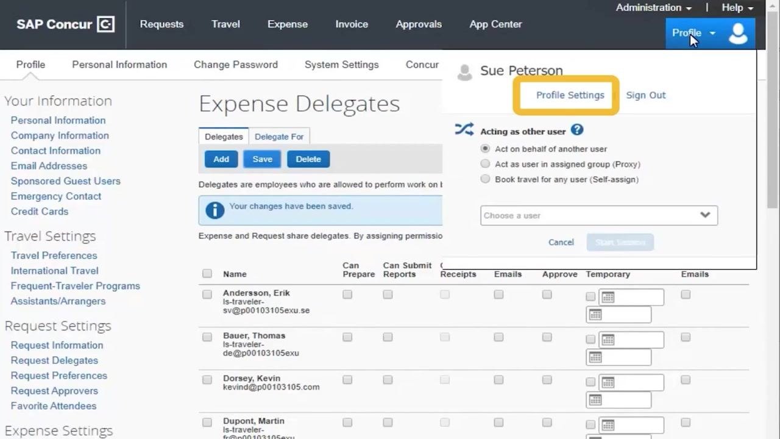This screenshot has height=439, width=780.
Task: Check the row checkbox for Andersson, Erik
Action: click(207, 294)
